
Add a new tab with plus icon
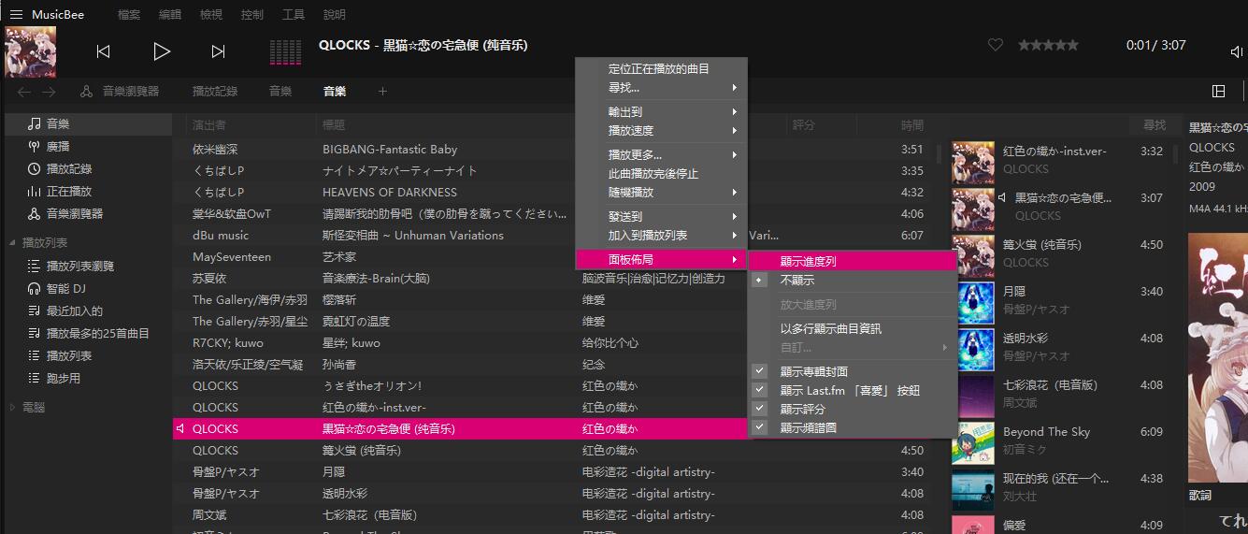pos(382,91)
